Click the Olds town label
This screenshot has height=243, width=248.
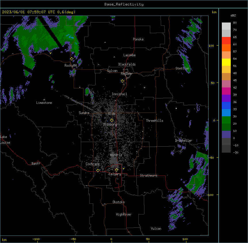[112, 114]
